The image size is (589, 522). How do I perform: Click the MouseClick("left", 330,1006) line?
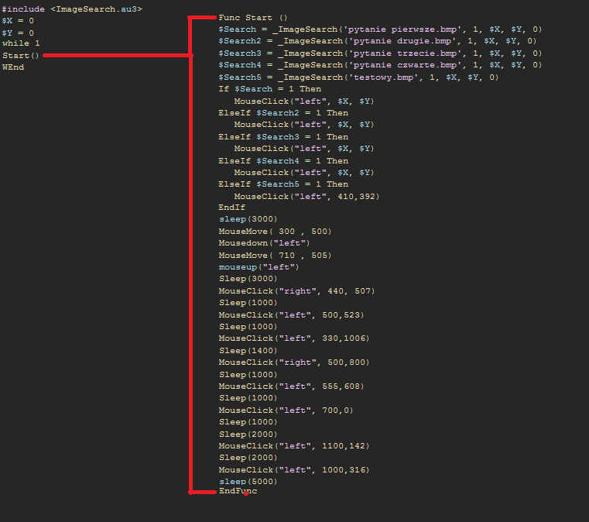point(294,338)
